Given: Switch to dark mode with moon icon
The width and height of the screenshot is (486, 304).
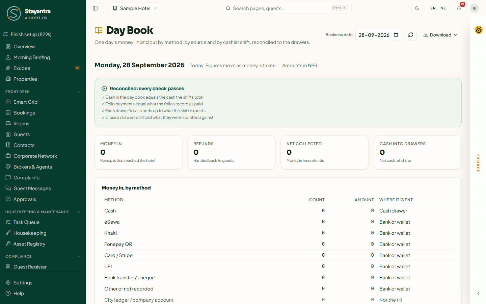Looking at the screenshot, I should 417,8.
